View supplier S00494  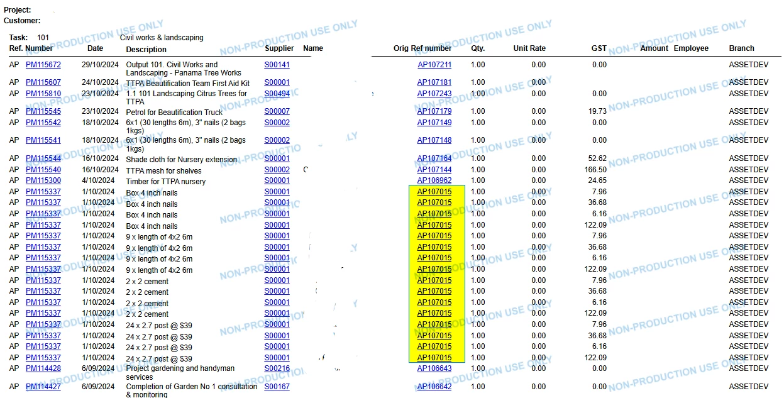[x=277, y=94]
